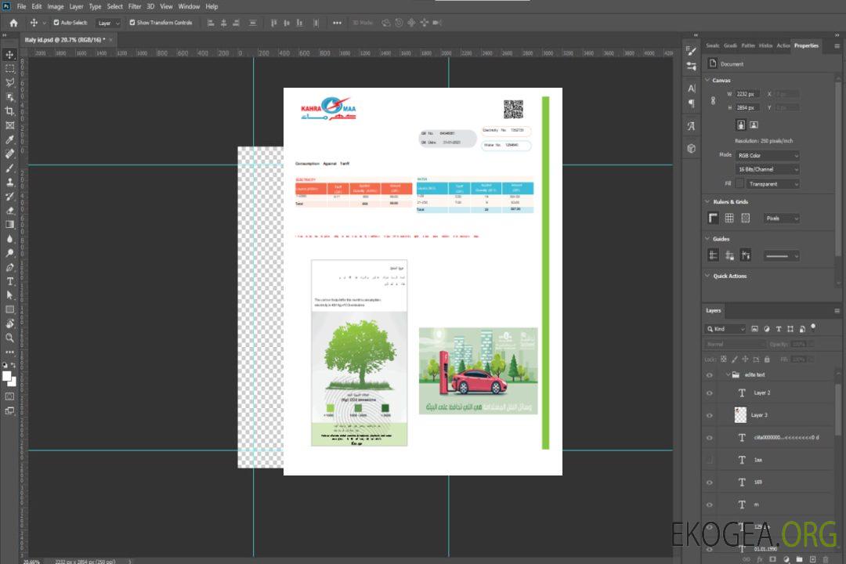
Task: Uncheck Show Transform Controls
Action: click(x=132, y=23)
